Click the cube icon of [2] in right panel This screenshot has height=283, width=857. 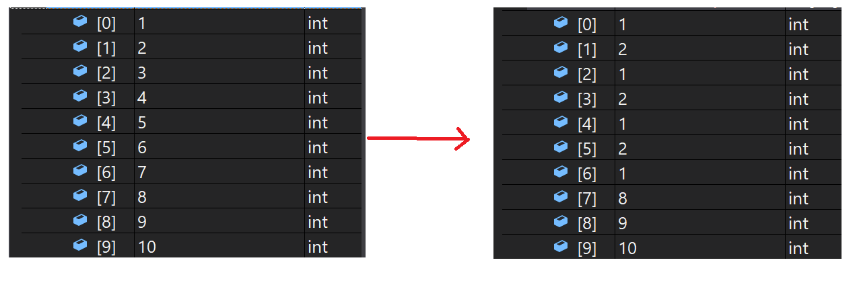561,73
